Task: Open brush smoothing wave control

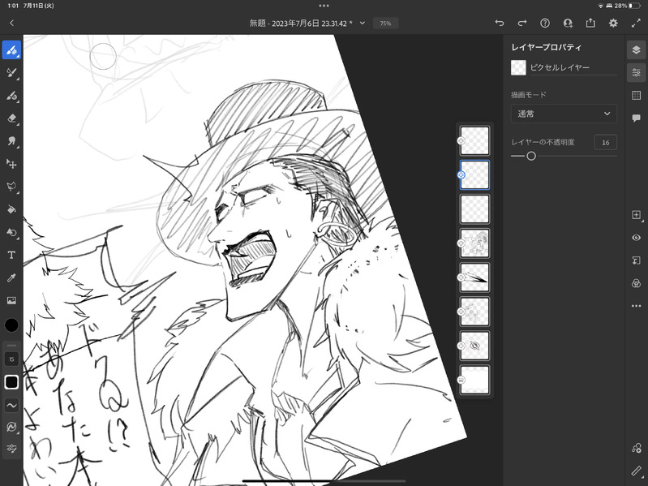Action: click(x=11, y=406)
